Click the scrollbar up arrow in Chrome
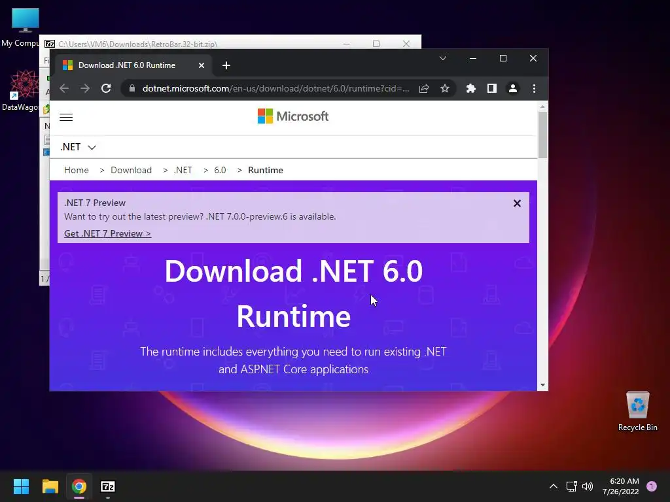This screenshot has height=502, width=670. (x=542, y=107)
